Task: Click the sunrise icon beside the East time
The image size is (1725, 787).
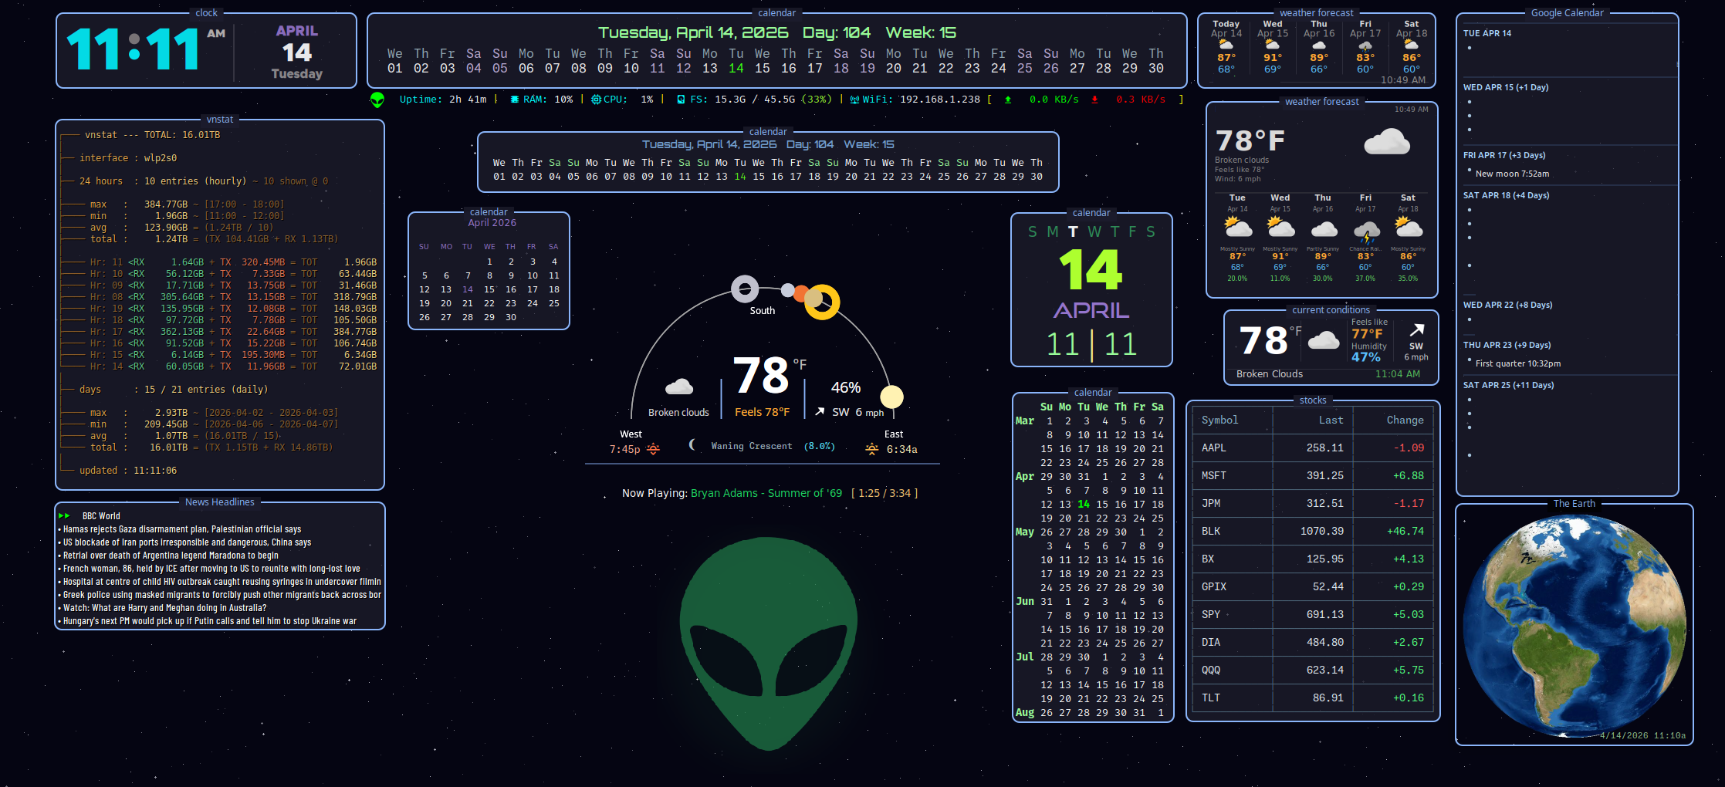Action: [871, 447]
